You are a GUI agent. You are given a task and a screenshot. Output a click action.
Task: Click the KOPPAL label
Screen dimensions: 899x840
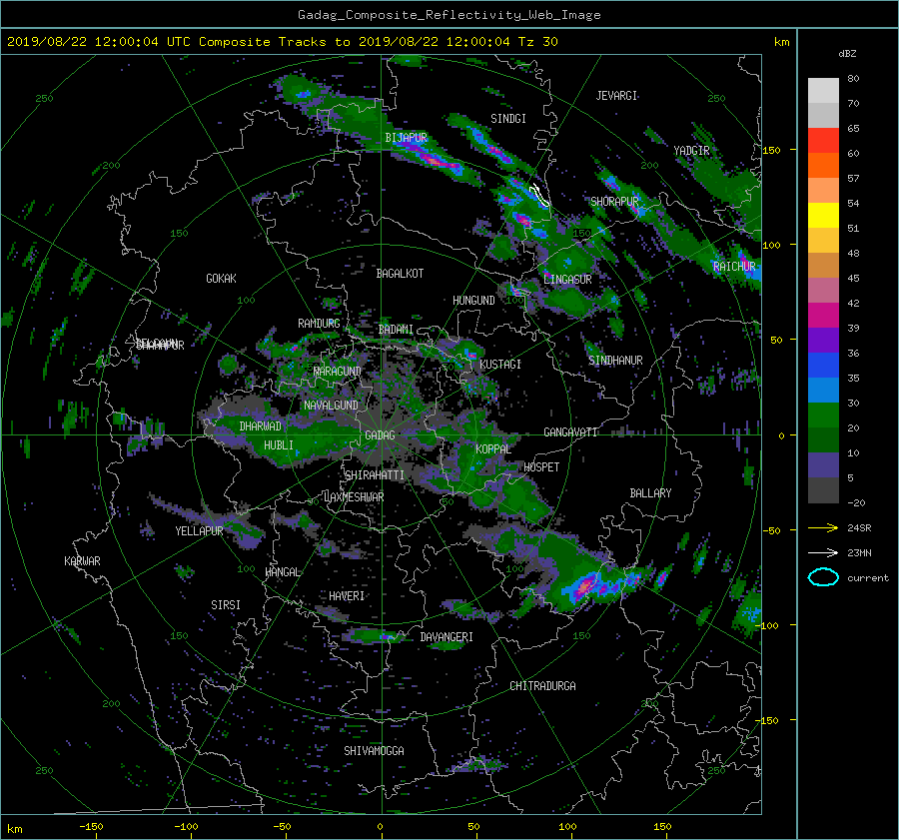(x=493, y=449)
